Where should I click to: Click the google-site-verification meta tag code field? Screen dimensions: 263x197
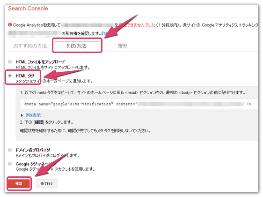139,104
